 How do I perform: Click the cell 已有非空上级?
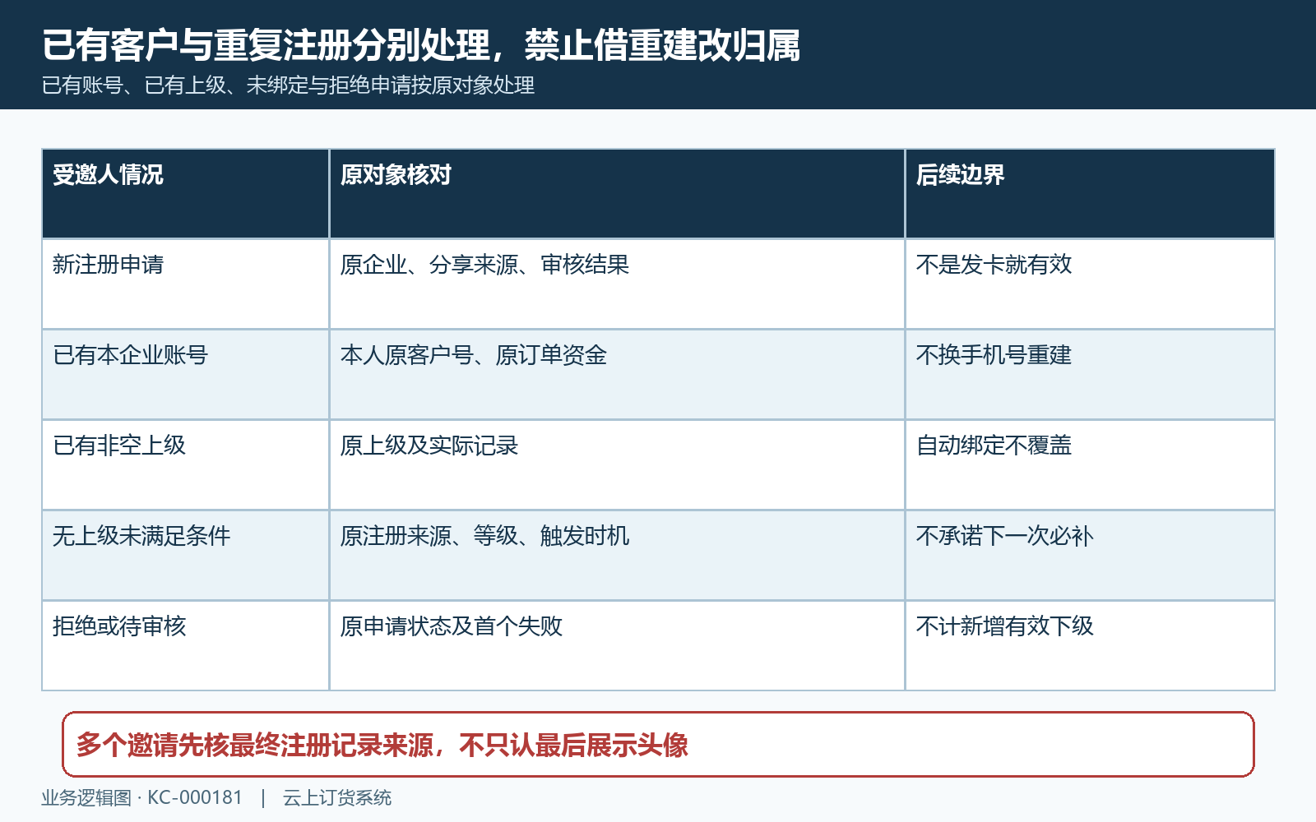(185, 465)
